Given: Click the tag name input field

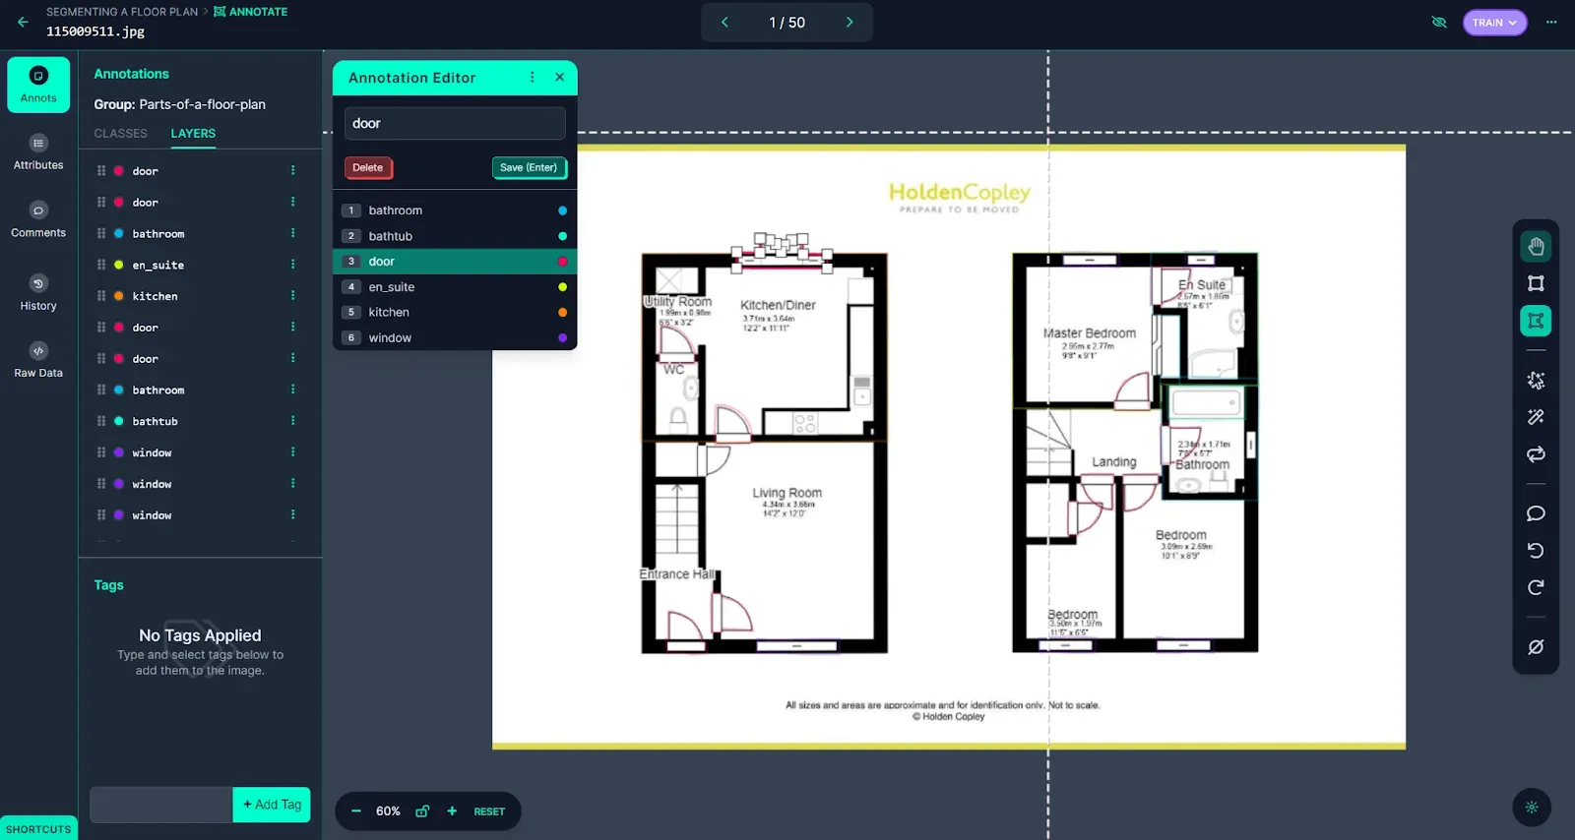Looking at the screenshot, I should [161, 805].
